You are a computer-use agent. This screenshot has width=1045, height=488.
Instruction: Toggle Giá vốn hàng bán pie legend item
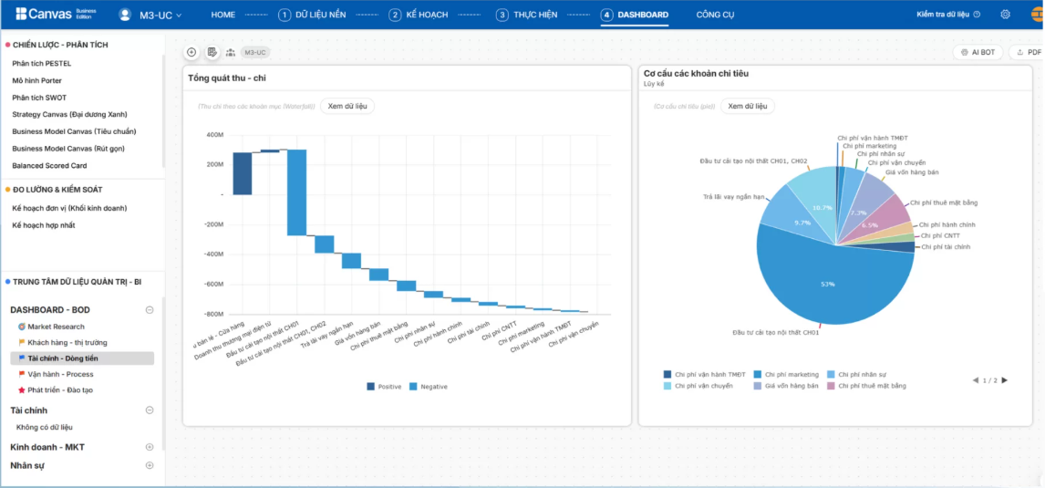786,385
